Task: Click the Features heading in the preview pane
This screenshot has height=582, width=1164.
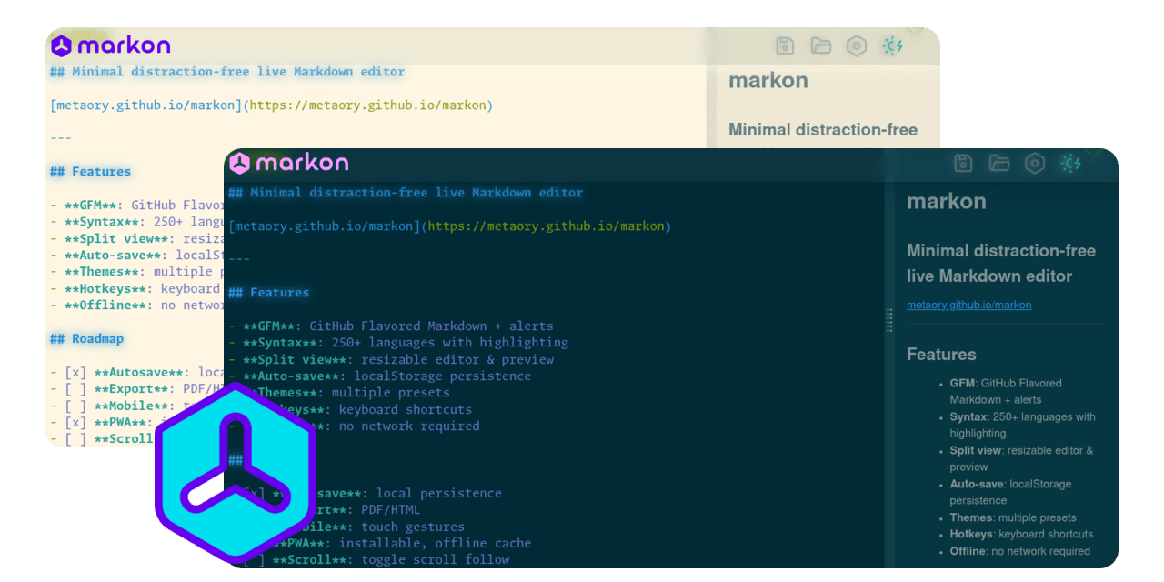Action: [941, 355]
